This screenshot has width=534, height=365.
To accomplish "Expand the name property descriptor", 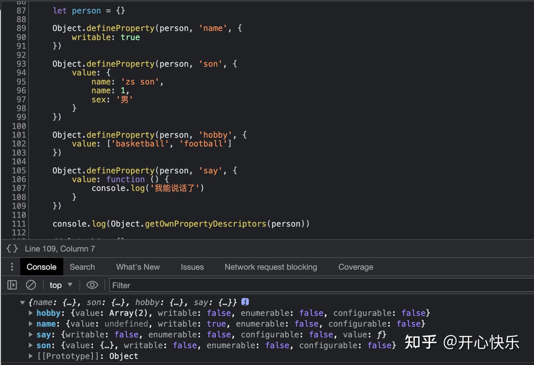I will (31, 323).
